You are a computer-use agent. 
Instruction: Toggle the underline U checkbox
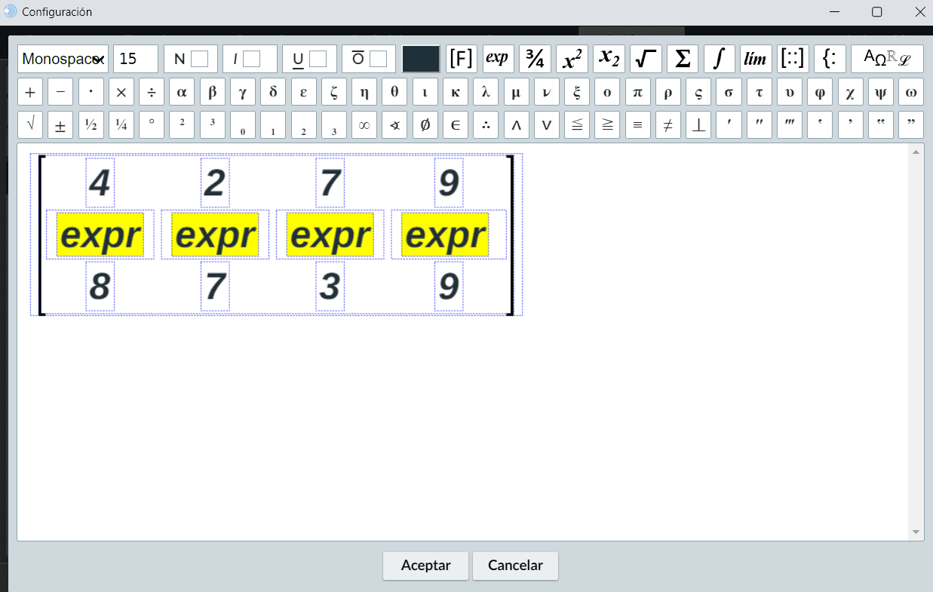pos(318,59)
